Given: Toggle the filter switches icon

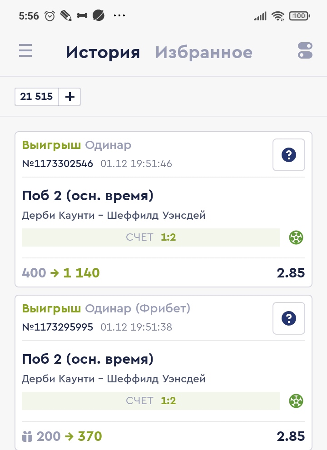Looking at the screenshot, I should pos(305,50).
